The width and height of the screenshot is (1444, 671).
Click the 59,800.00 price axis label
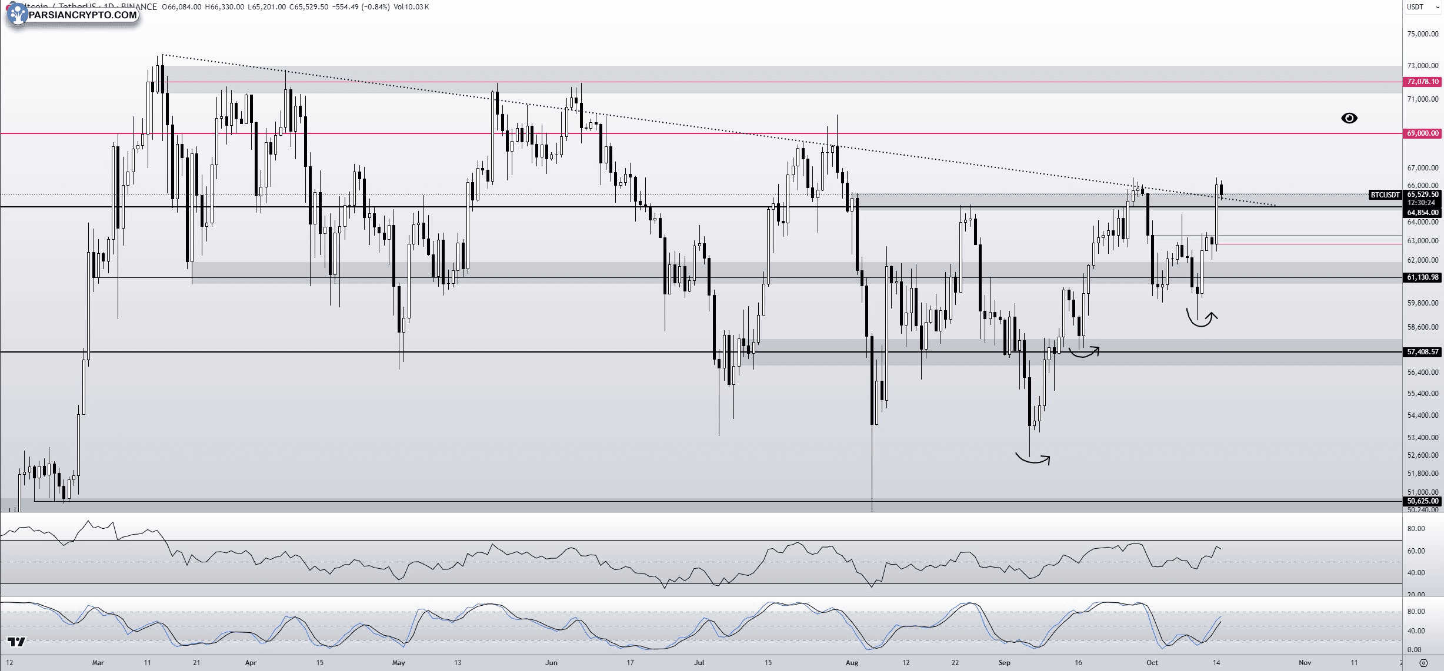click(x=1423, y=303)
